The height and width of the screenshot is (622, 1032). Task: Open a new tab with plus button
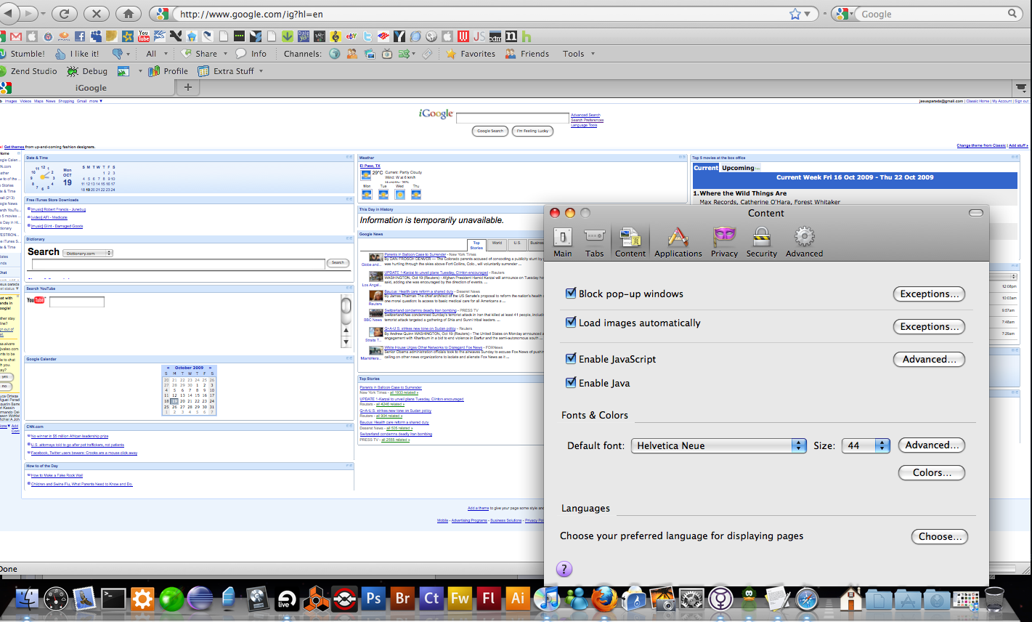[x=187, y=88]
